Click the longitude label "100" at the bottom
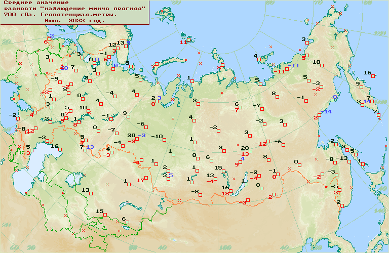Screen dimensions: 389x253 point(225,248)
